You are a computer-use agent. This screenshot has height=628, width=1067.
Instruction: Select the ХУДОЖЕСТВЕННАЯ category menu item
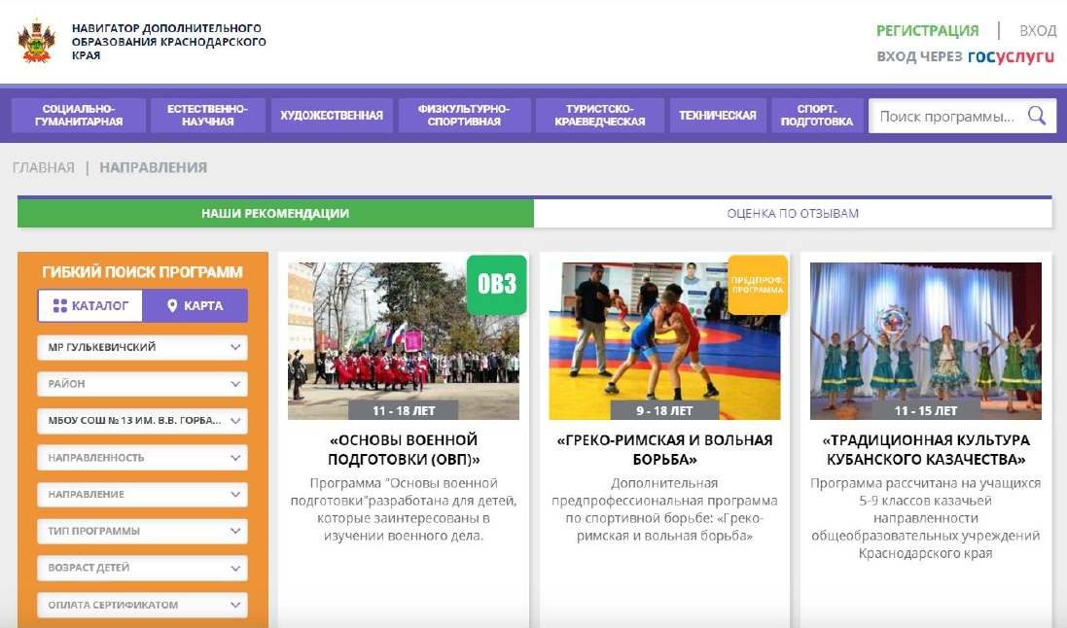(x=333, y=115)
